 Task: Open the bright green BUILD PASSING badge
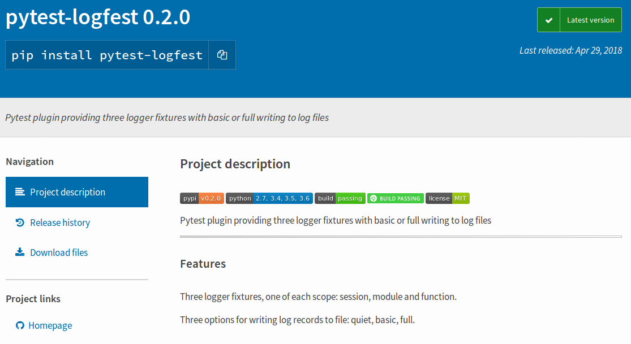(x=395, y=198)
